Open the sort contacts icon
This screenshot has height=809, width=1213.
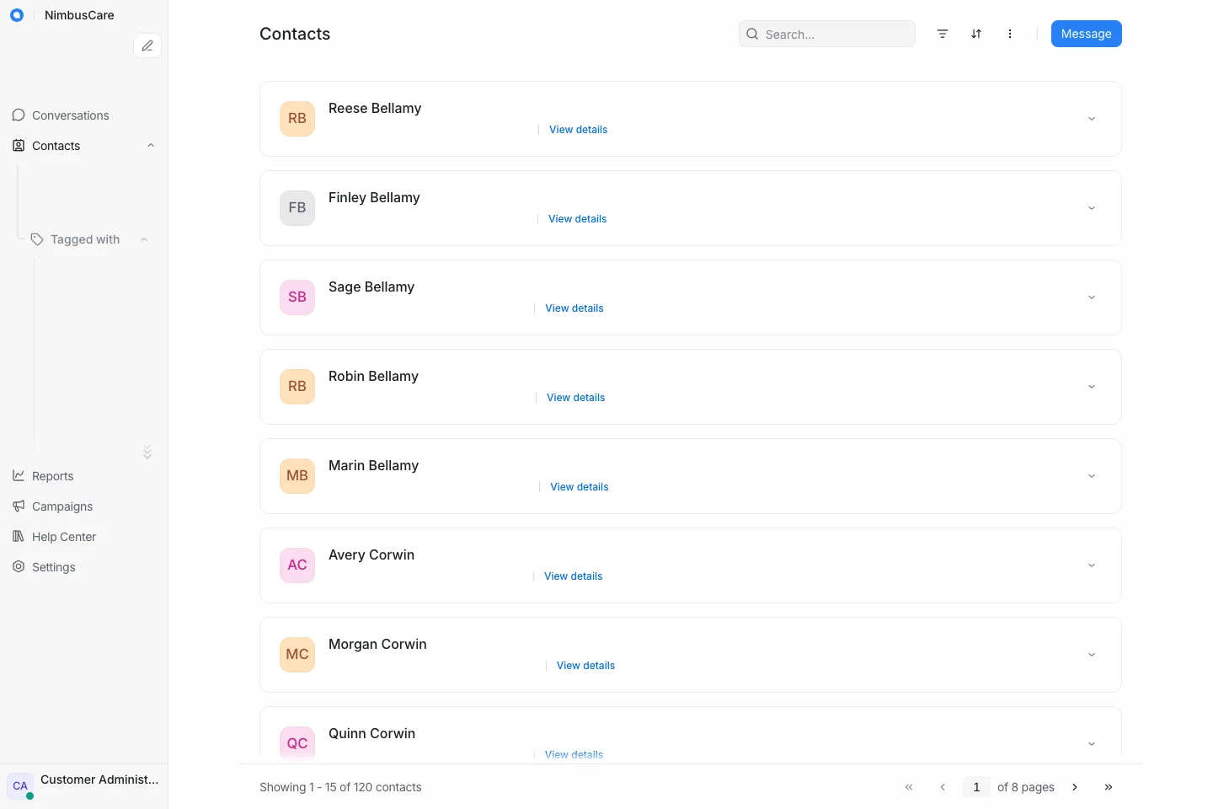pyautogui.click(x=976, y=34)
